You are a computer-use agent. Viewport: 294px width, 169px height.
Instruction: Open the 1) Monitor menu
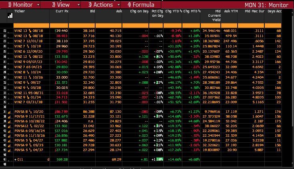click(x=20, y=5)
